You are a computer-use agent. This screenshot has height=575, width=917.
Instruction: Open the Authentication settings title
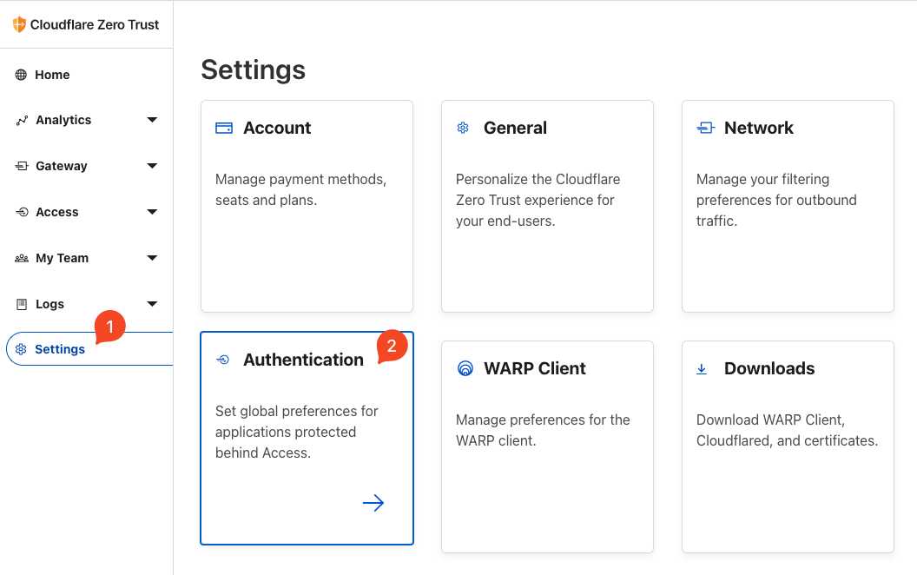tap(303, 360)
